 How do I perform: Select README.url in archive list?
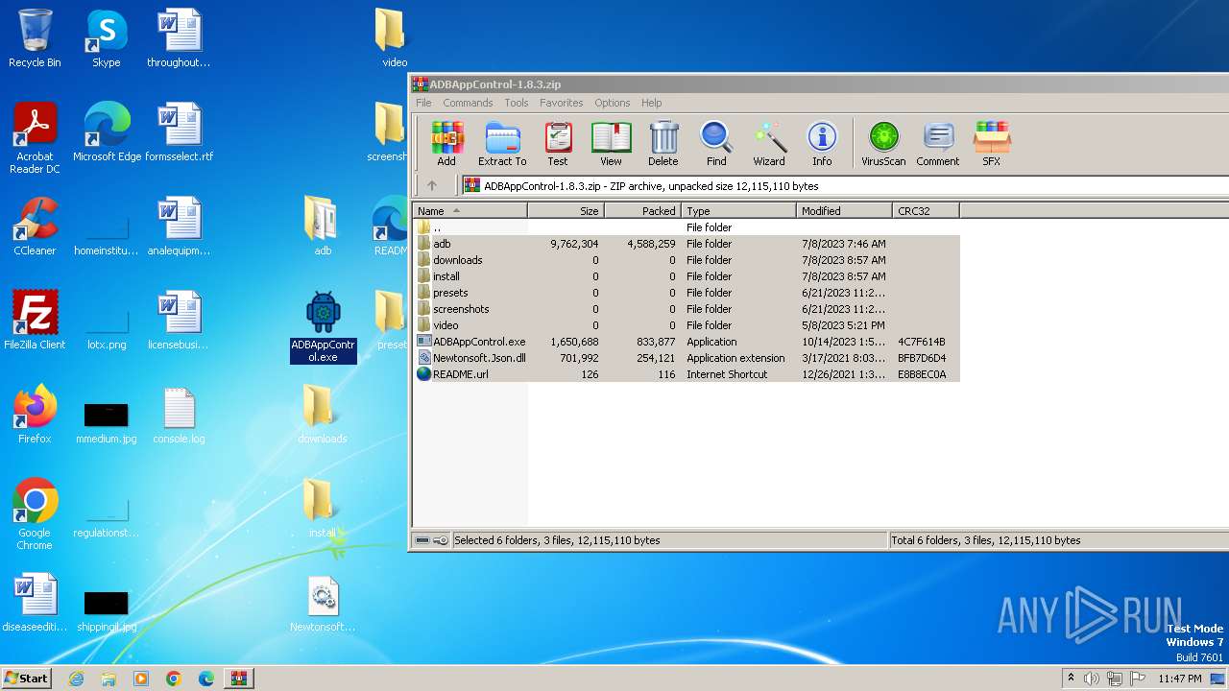pyautogui.click(x=687, y=374)
